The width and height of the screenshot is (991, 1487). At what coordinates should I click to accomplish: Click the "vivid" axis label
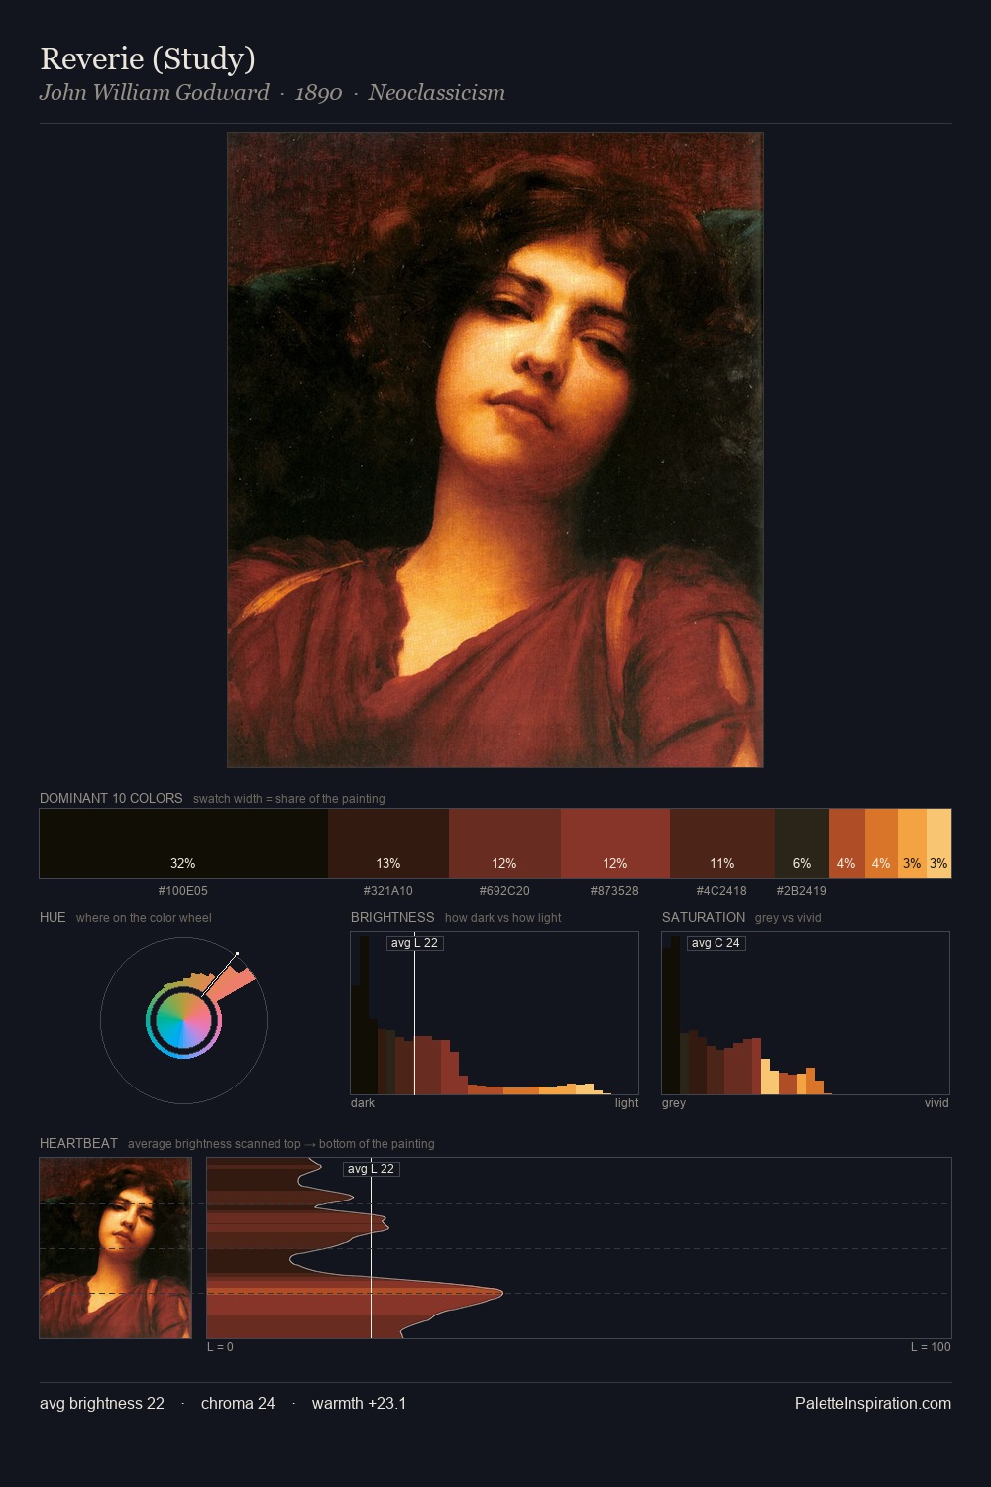tap(936, 1102)
